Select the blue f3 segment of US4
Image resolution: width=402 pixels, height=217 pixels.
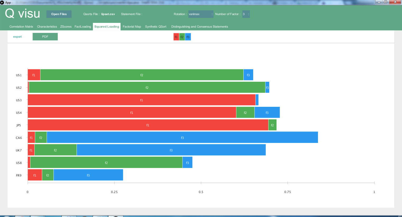pos(267,112)
